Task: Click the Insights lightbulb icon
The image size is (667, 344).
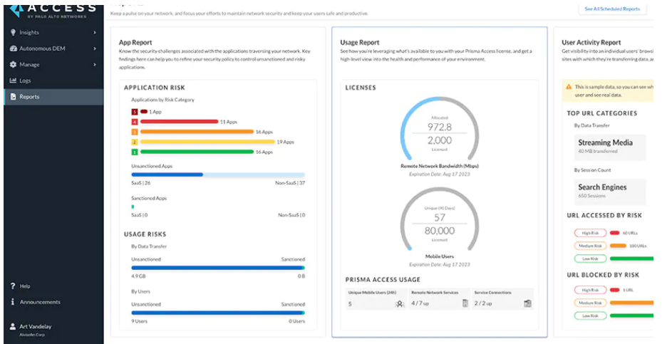Action: tap(14, 32)
